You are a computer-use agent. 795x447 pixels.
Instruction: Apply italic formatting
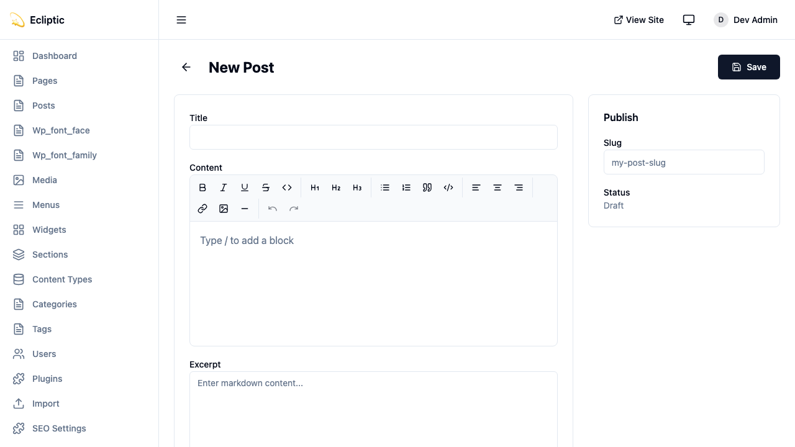tap(224, 187)
